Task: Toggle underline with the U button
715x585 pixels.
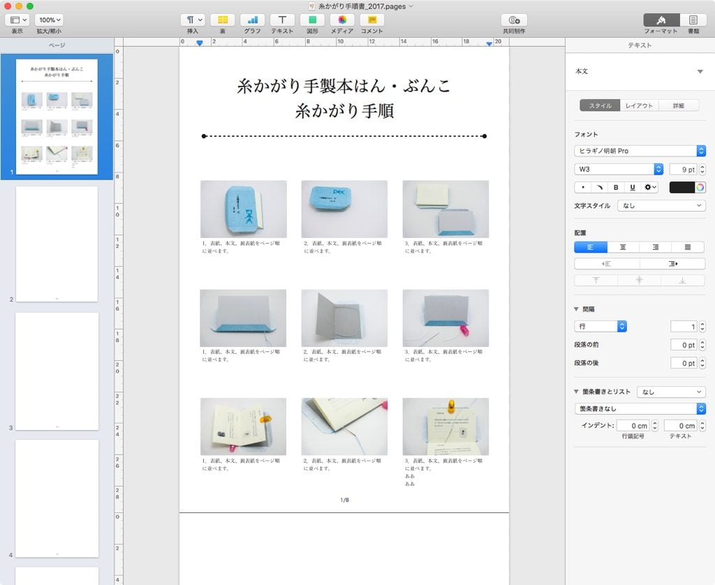Action: click(x=632, y=187)
